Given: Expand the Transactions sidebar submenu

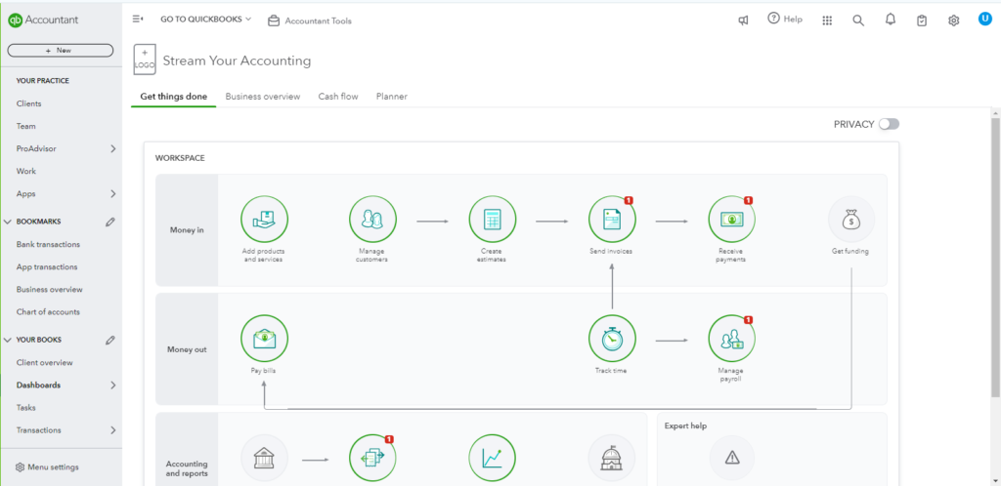Looking at the screenshot, I should coord(112,430).
